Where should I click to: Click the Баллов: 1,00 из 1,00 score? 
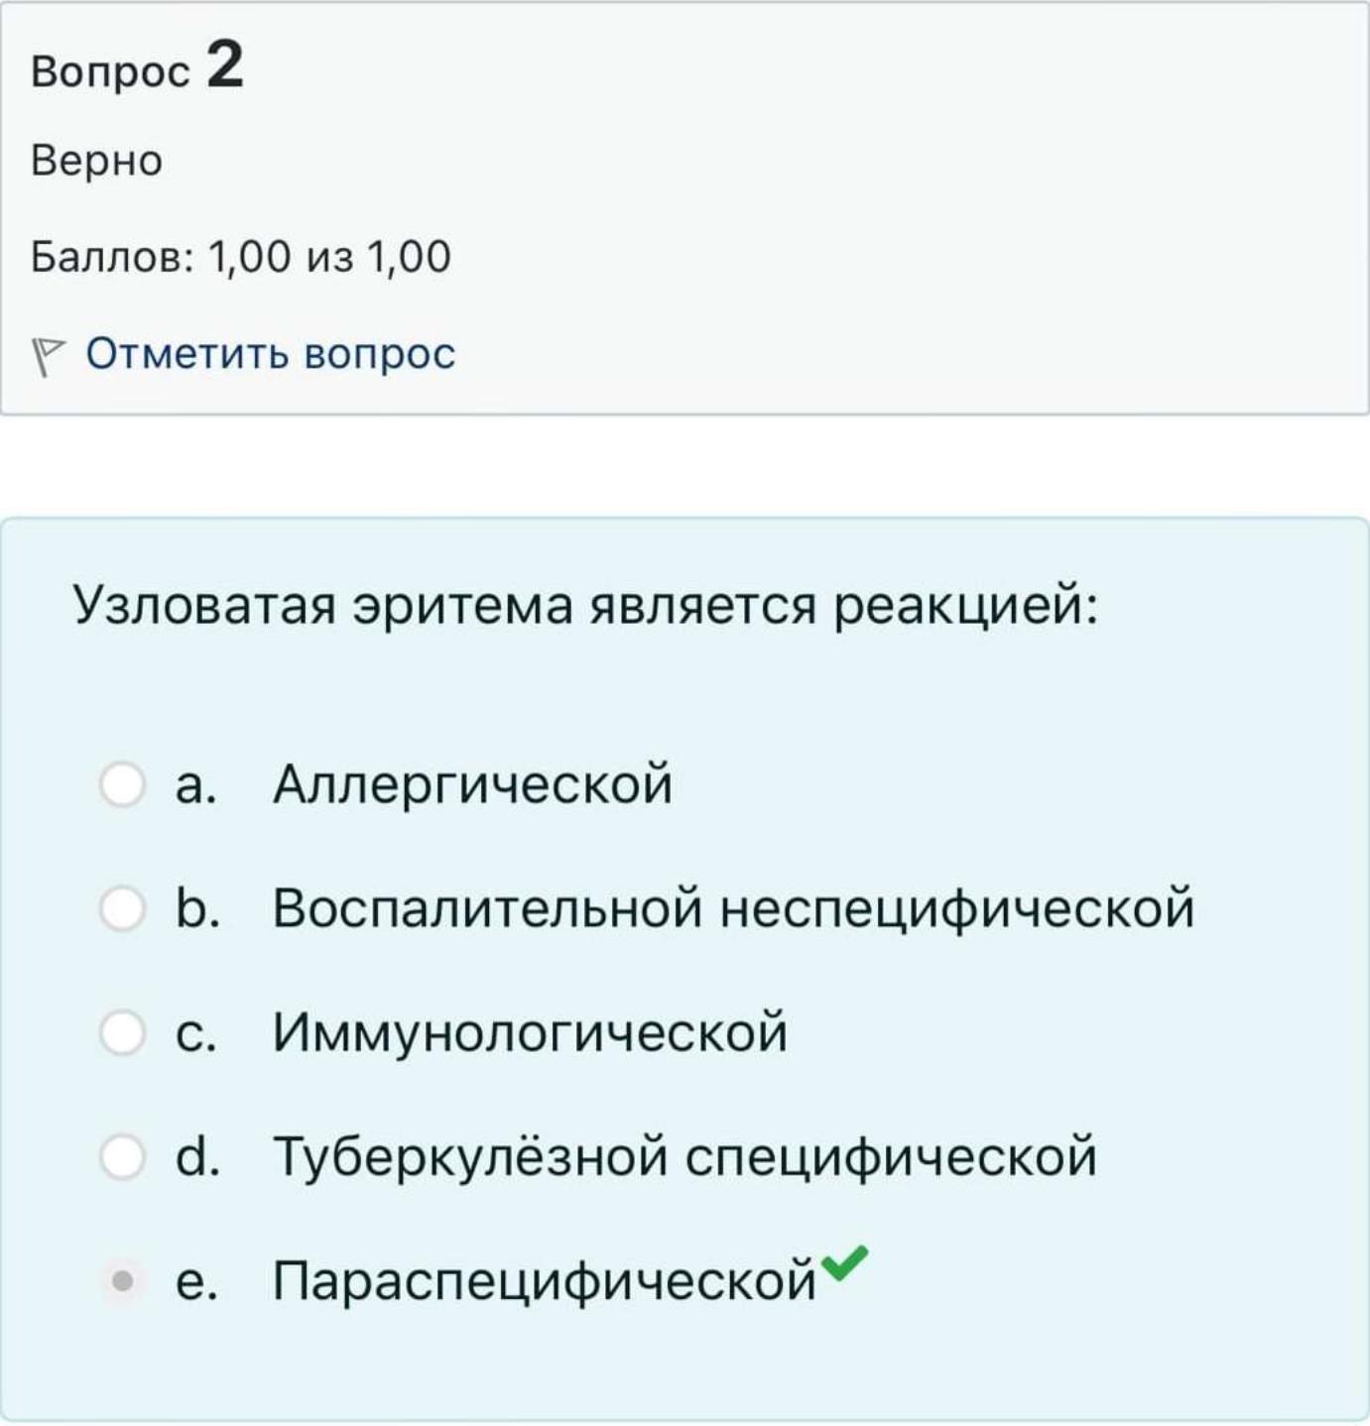tap(241, 257)
